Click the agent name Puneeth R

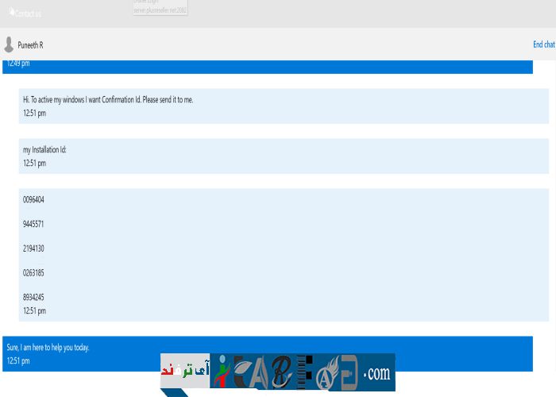30,45
